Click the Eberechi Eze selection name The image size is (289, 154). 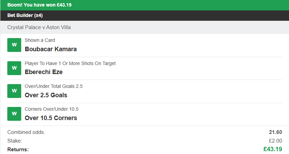[x=44, y=72]
